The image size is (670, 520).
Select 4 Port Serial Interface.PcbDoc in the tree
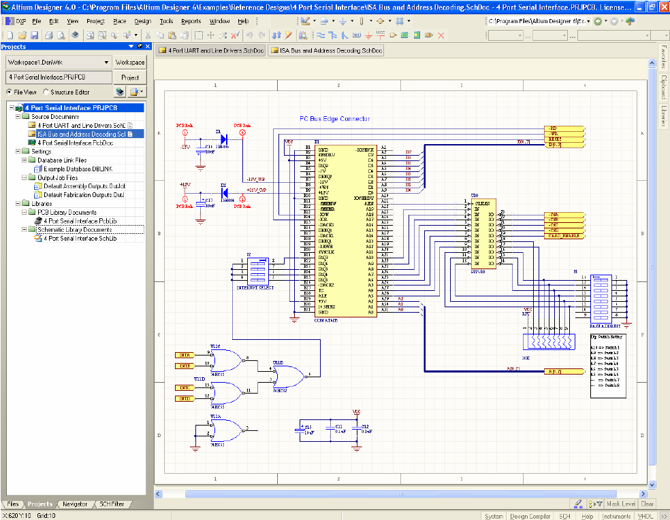pos(75,143)
